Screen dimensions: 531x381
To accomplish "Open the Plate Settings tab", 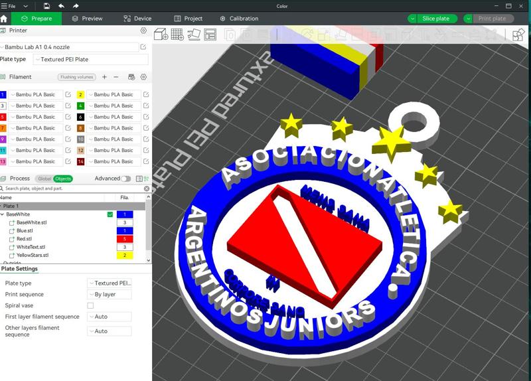I will (19, 269).
